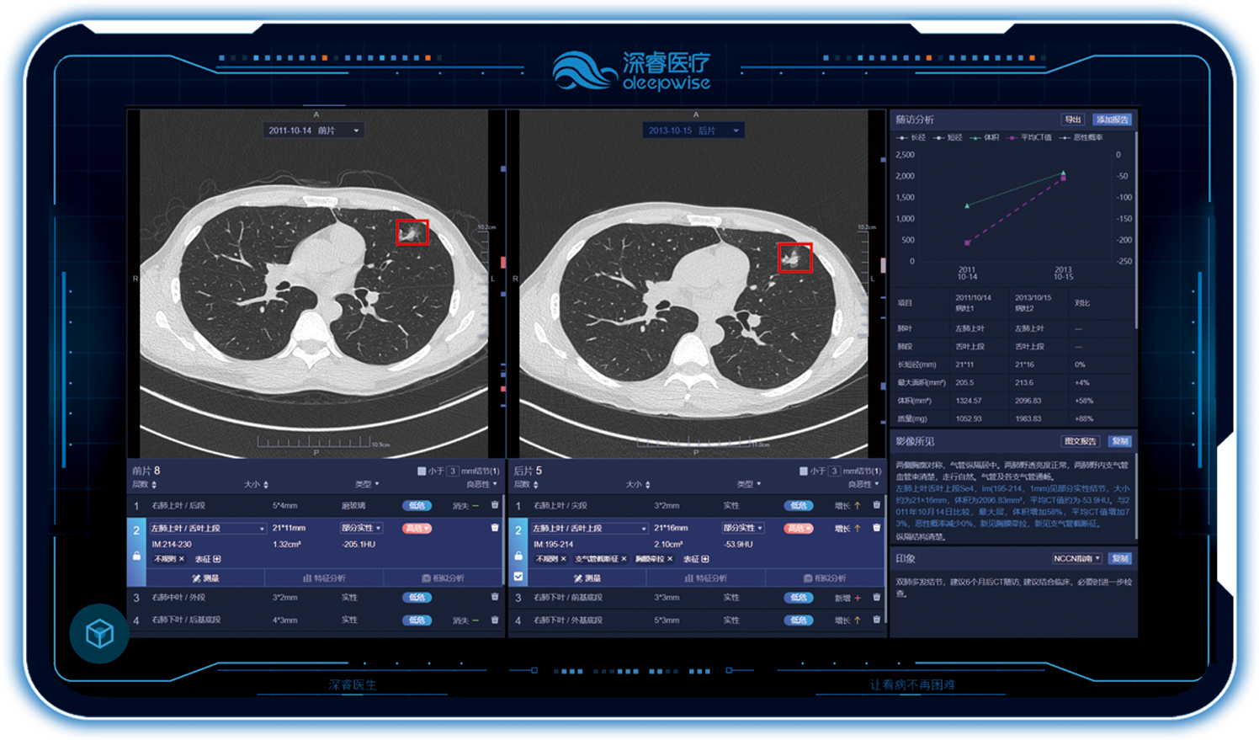The image size is (1259, 740).
Task: Open the 类型 filter in the 后片 list
Action: pyautogui.click(x=749, y=484)
